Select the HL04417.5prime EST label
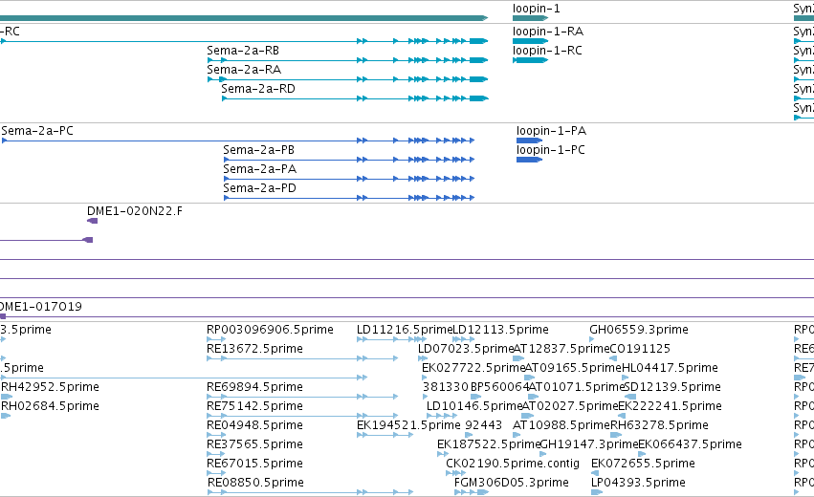Image resolution: width=814 pixels, height=497 pixels. click(x=670, y=368)
